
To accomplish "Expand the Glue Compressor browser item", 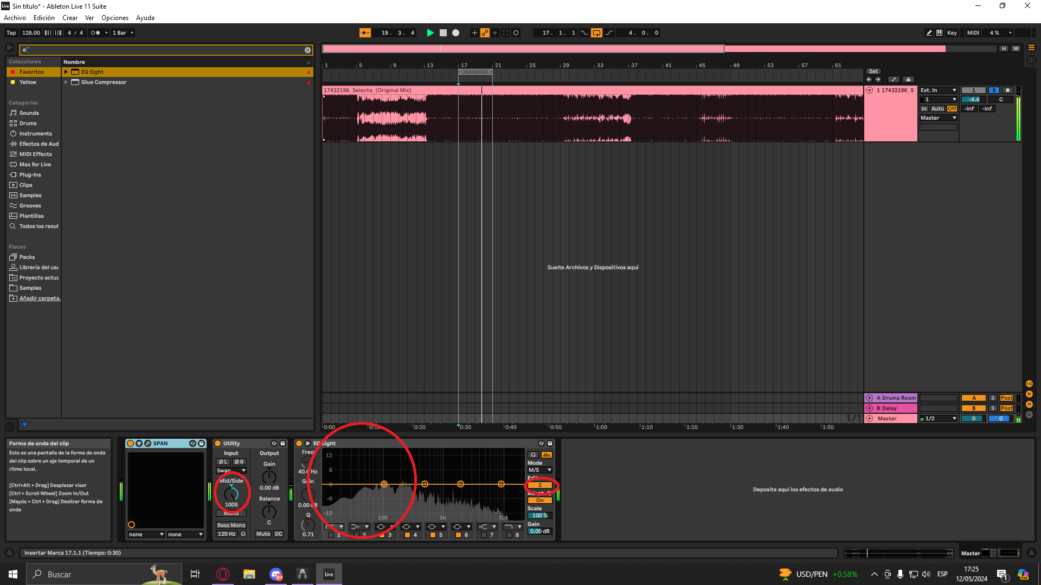I will (66, 82).
